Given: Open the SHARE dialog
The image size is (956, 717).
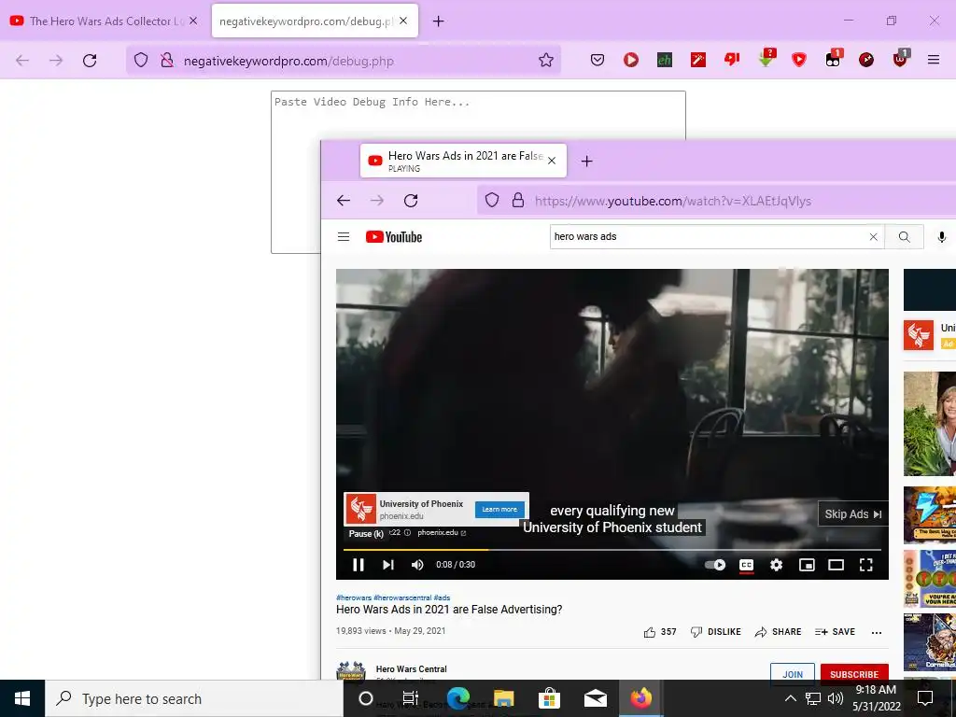Looking at the screenshot, I should (778, 632).
